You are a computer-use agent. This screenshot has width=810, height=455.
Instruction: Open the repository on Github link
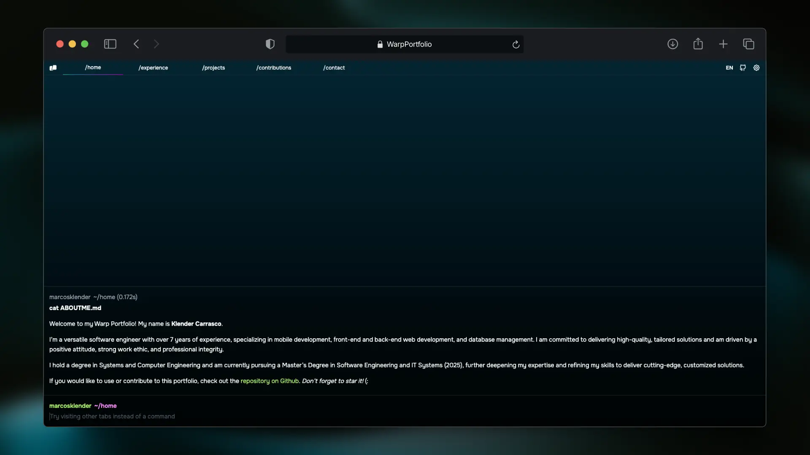[x=270, y=381]
